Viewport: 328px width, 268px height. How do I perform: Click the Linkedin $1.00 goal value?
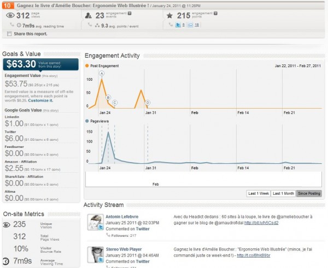[x=14, y=124]
